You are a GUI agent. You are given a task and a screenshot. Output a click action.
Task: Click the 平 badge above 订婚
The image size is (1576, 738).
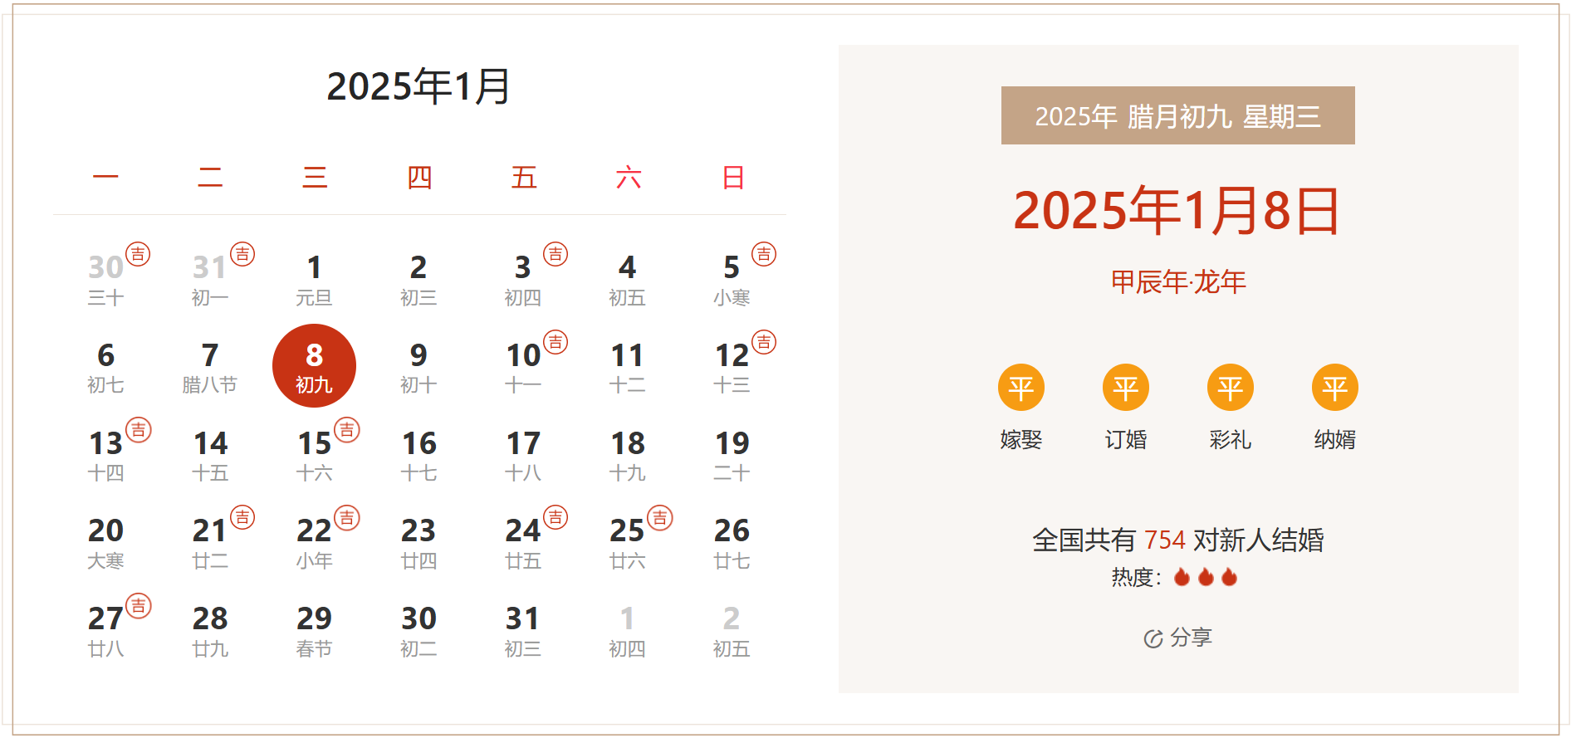tap(1126, 388)
